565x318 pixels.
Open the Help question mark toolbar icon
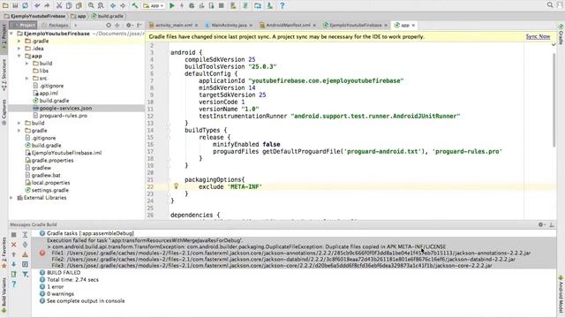[x=282, y=5]
